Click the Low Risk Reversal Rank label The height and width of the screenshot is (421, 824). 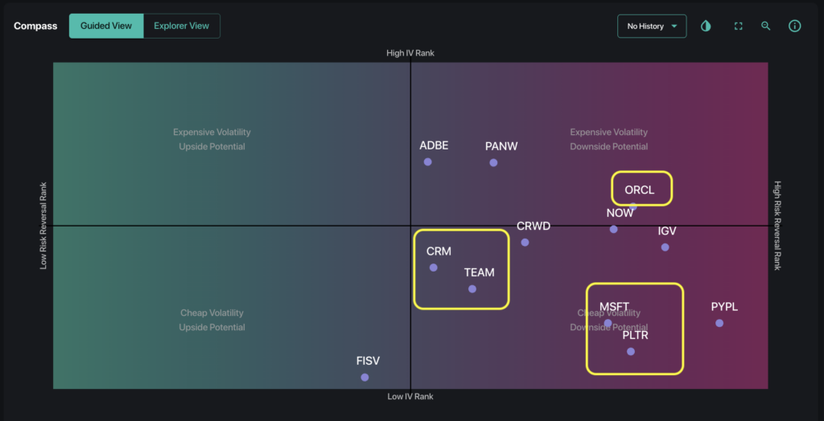pyautogui.click(x=43, y=226)
